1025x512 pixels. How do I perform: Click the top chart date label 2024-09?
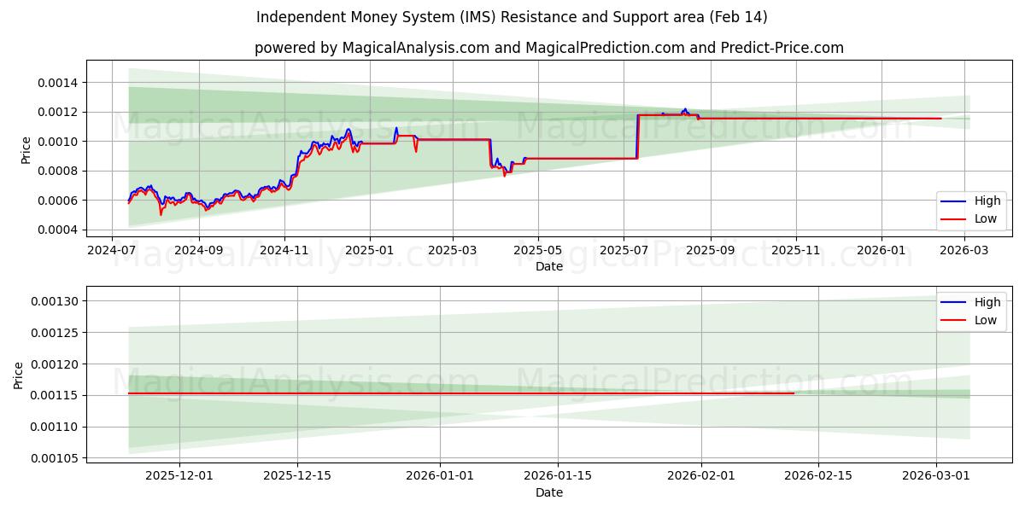coord(199,250)
